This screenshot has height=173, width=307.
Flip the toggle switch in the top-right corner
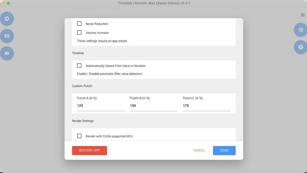(299, 15)
